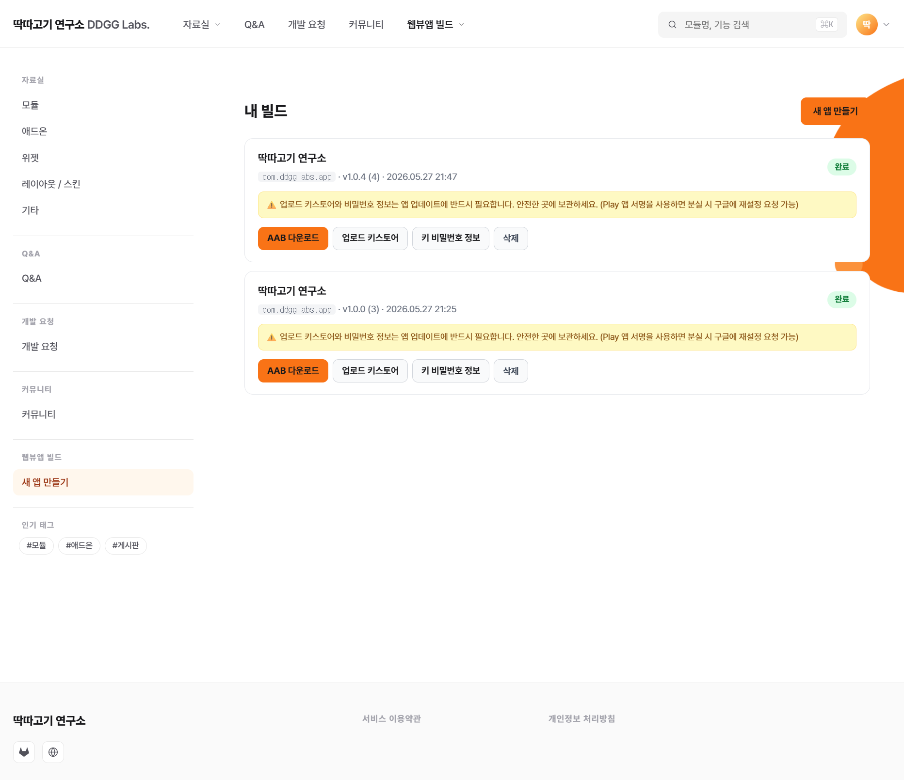Click the #애드온 tag
The height and width of the screenshot is (780, 904).
pos(79,546)
